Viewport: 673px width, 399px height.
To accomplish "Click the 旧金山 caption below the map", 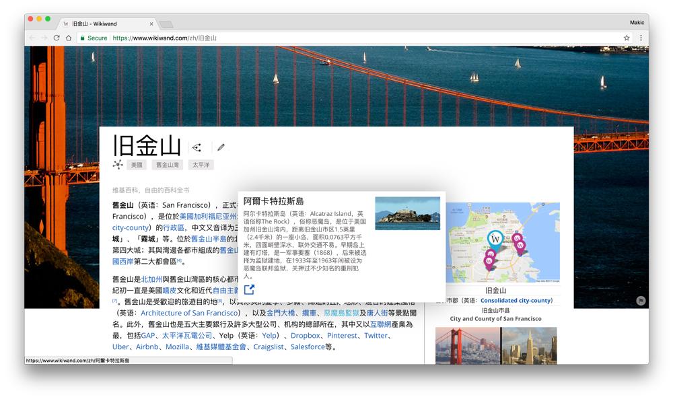I will click(x=496, y=291).
